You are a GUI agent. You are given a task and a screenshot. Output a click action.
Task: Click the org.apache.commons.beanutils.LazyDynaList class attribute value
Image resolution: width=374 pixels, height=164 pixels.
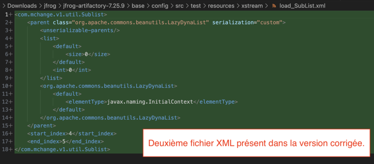[x=141, y=23]
